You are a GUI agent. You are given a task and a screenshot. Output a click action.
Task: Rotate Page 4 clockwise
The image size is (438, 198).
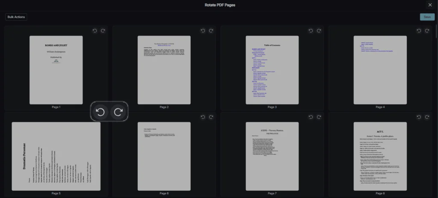point(427,31)
